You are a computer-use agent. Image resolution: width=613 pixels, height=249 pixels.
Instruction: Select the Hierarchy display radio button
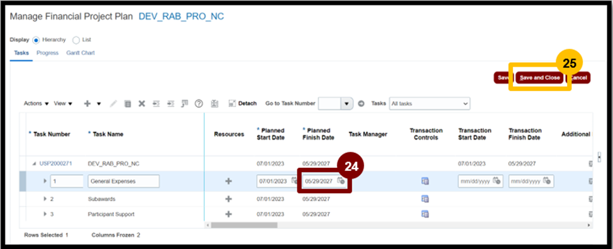36,40
